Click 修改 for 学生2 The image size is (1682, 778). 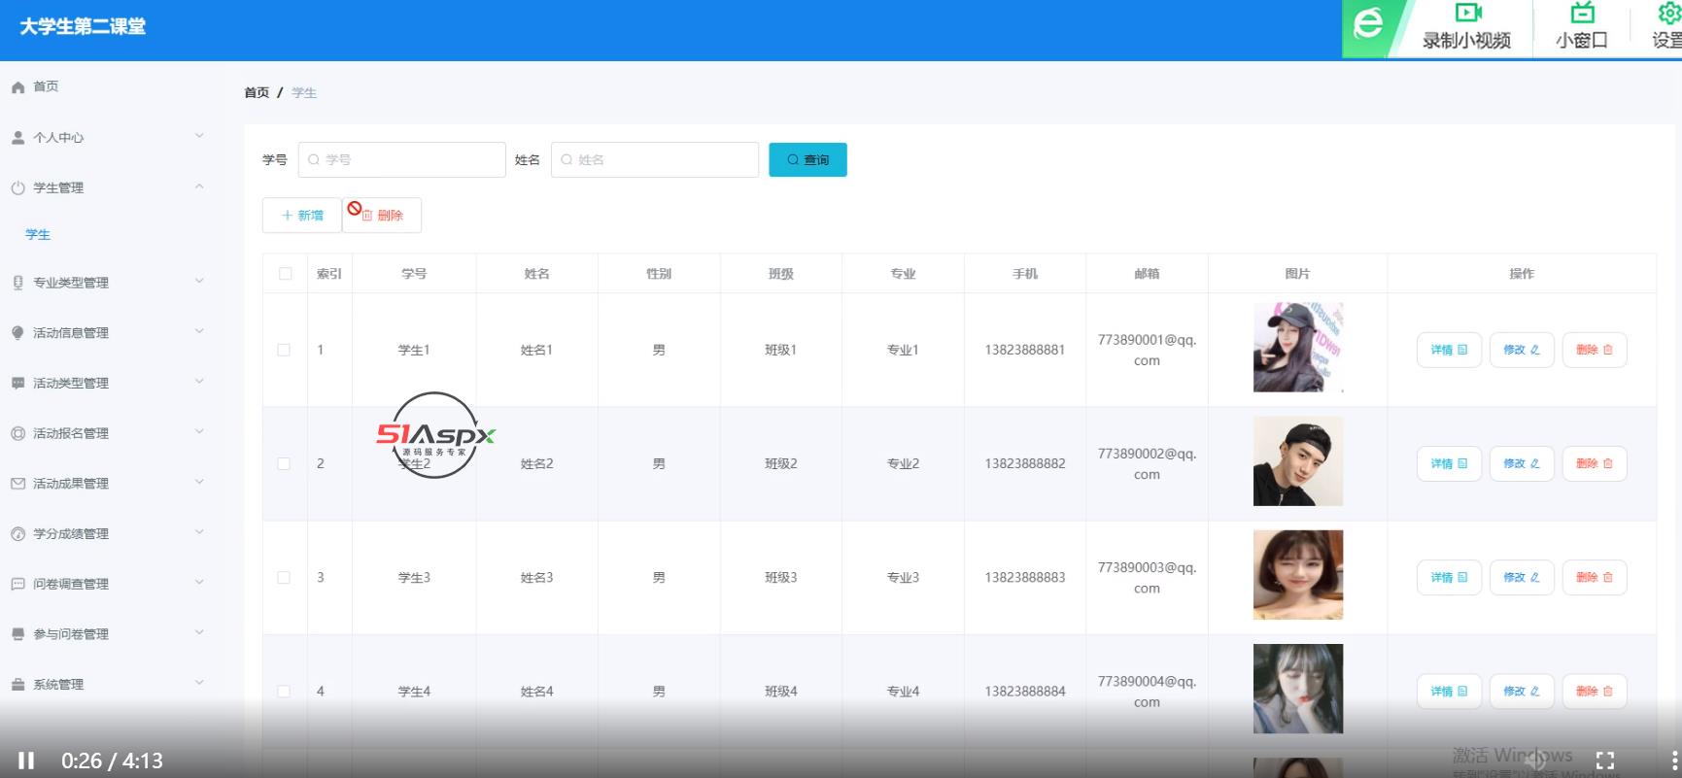click(x=1522, y=463)
